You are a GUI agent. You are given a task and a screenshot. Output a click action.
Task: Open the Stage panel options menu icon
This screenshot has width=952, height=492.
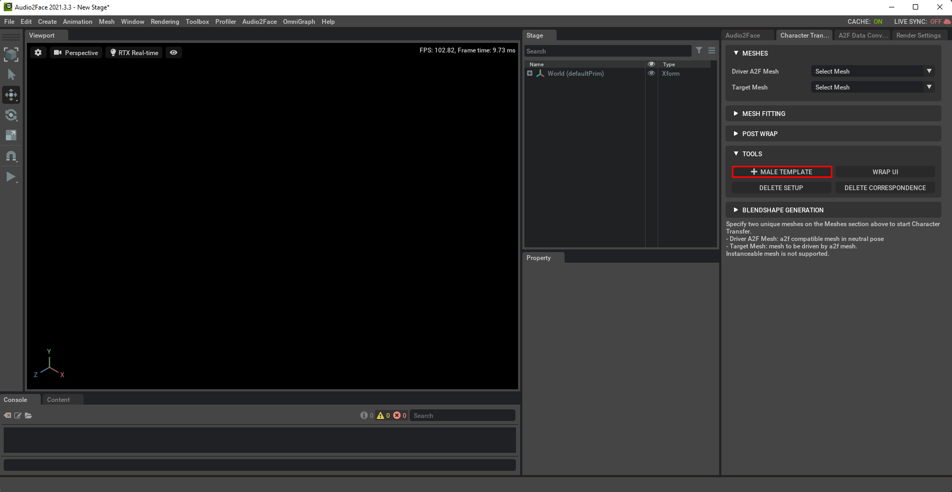coord(712,50)
